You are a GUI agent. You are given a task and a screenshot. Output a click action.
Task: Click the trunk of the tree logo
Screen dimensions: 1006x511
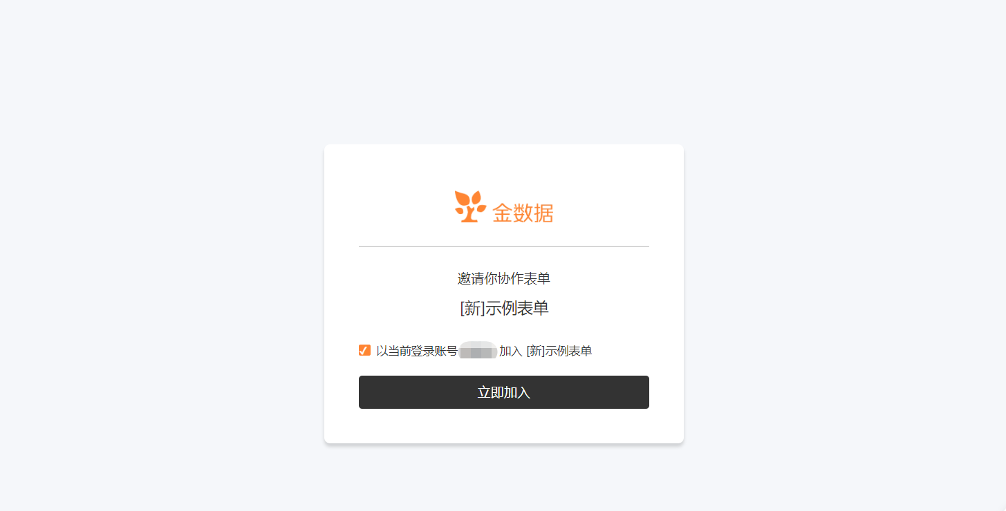469,215
